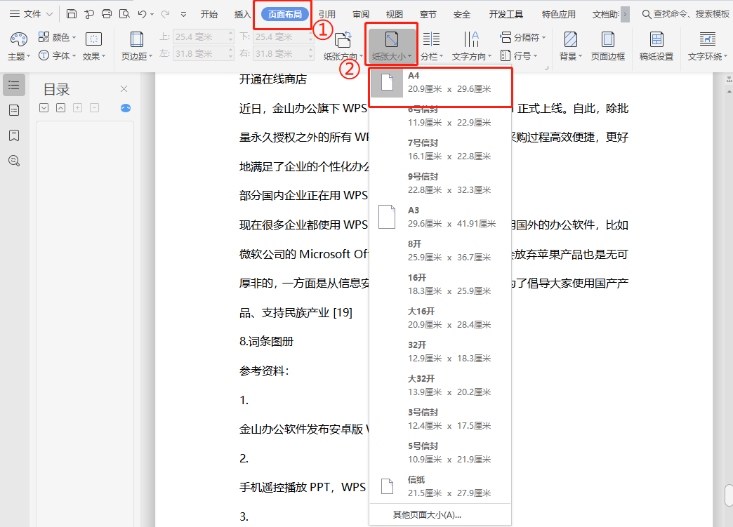The image size is (733, 527).
Task: Open the 章节 tab
Action: 428,15
